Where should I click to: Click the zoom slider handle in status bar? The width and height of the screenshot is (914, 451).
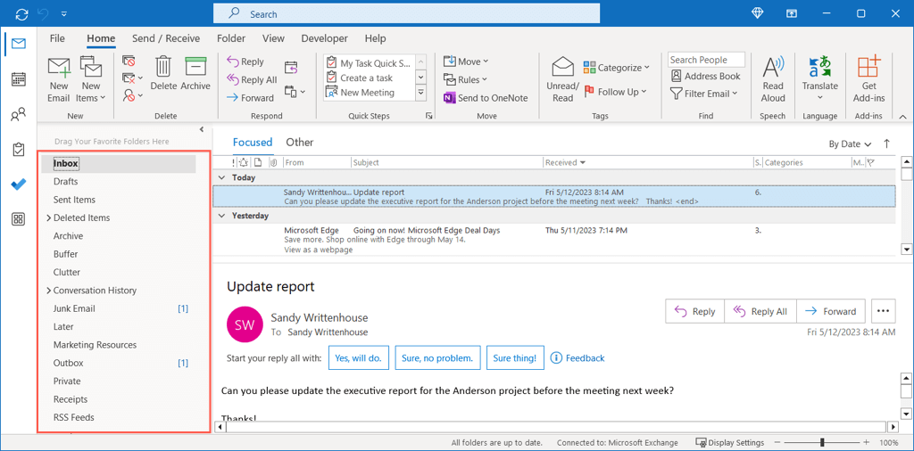(x=822, y=443)
